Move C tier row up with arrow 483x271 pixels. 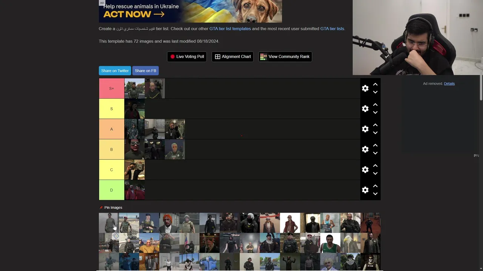(375, 166)
